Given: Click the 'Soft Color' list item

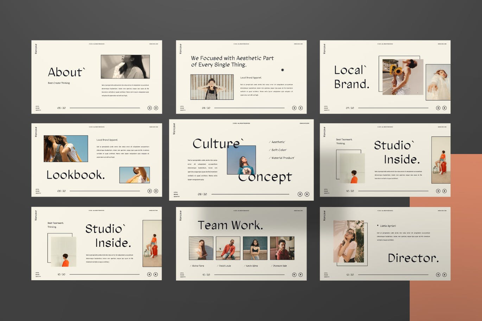Looking at the screenshot, I should [279, 150].
